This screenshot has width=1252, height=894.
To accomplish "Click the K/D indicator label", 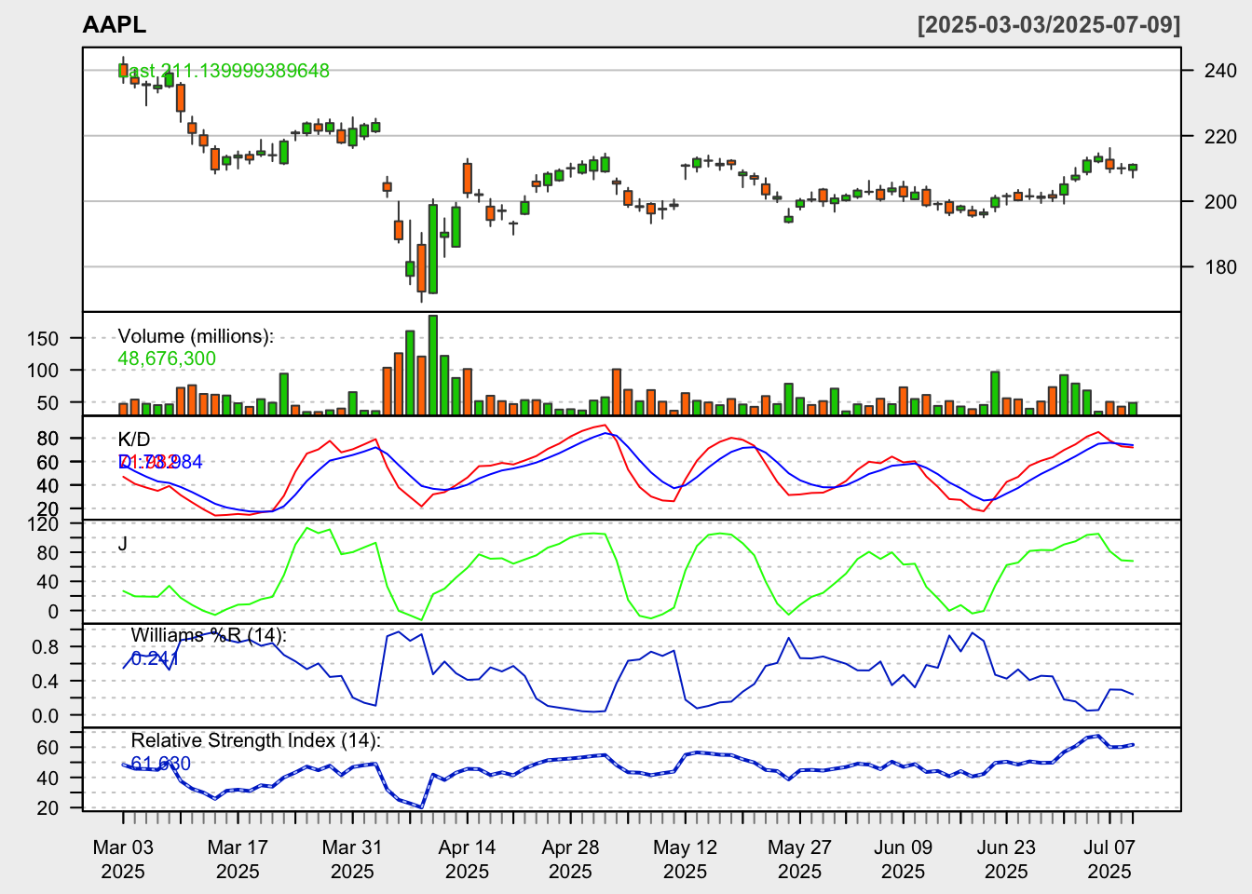I will (134, 440).
